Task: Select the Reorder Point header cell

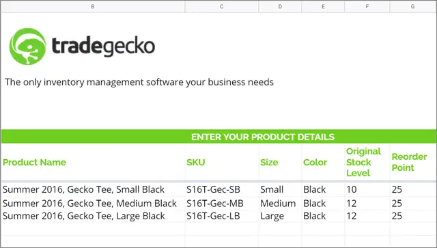Action: point(412,163)
